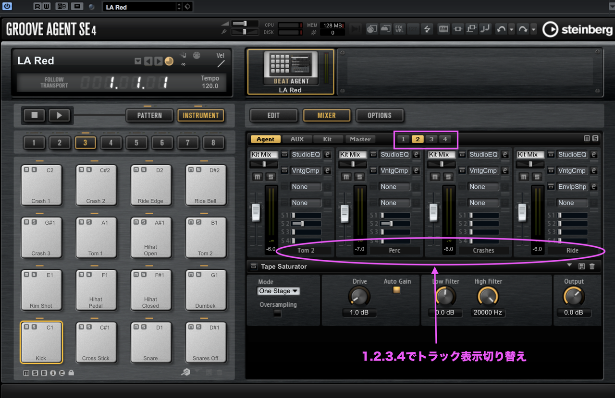Click the MIDI connector icon in kit display

click(197, 55)
